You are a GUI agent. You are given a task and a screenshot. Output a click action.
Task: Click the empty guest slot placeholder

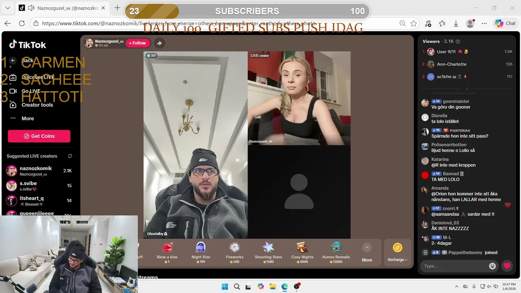299,192
